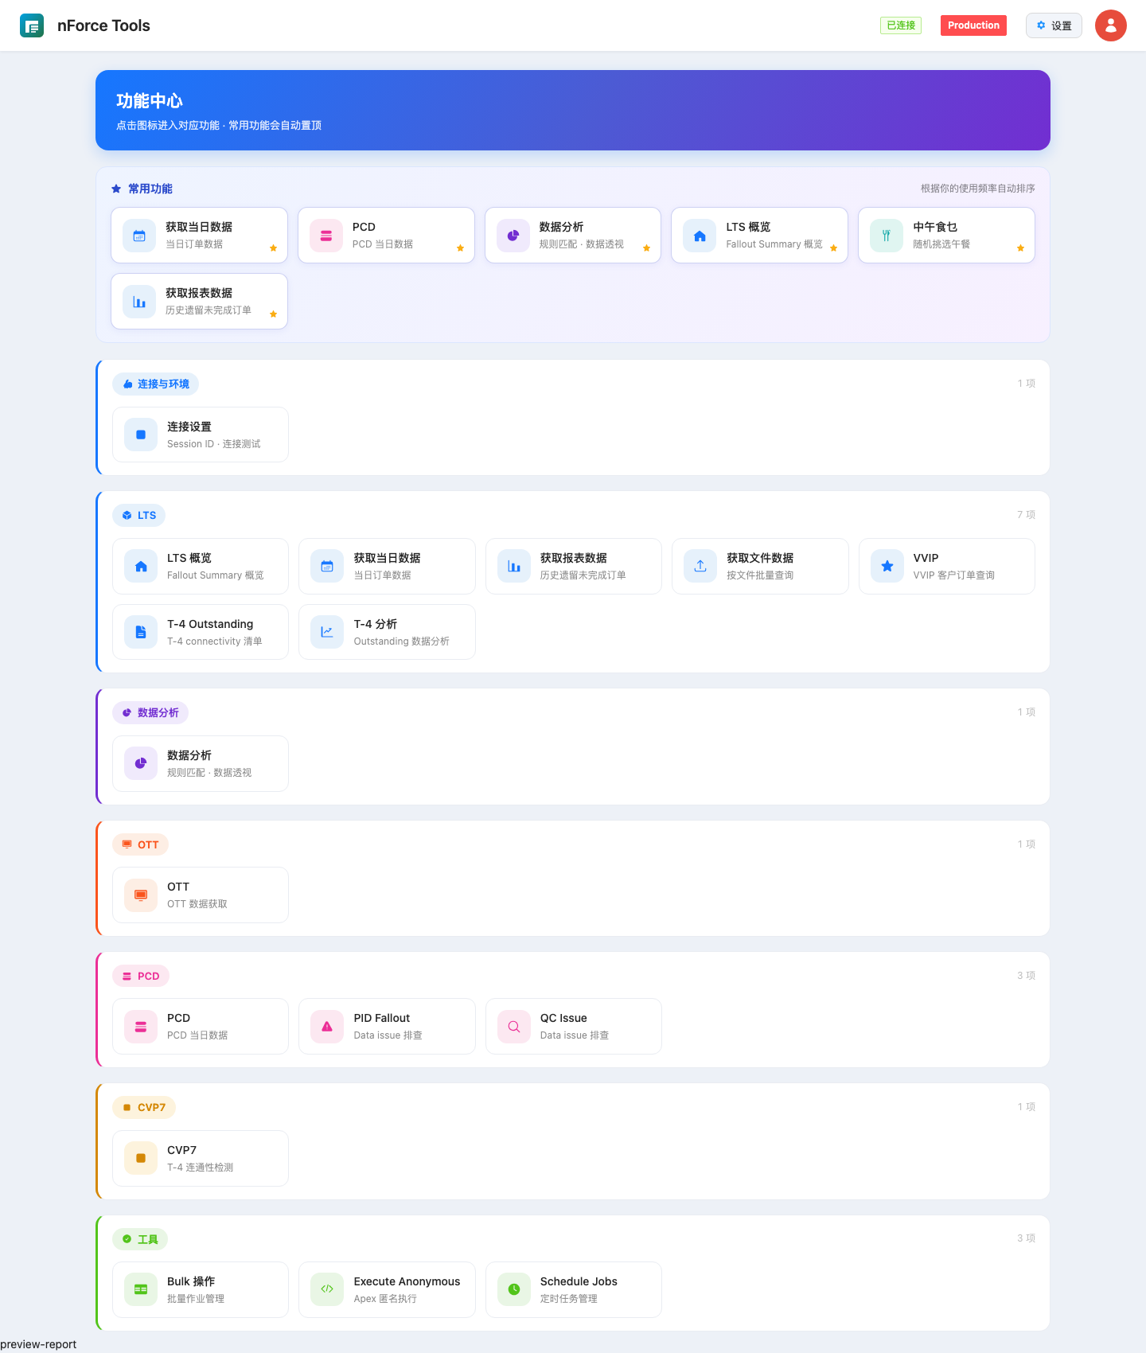Click the 7 项 count in LTS section

point(1026,515)
